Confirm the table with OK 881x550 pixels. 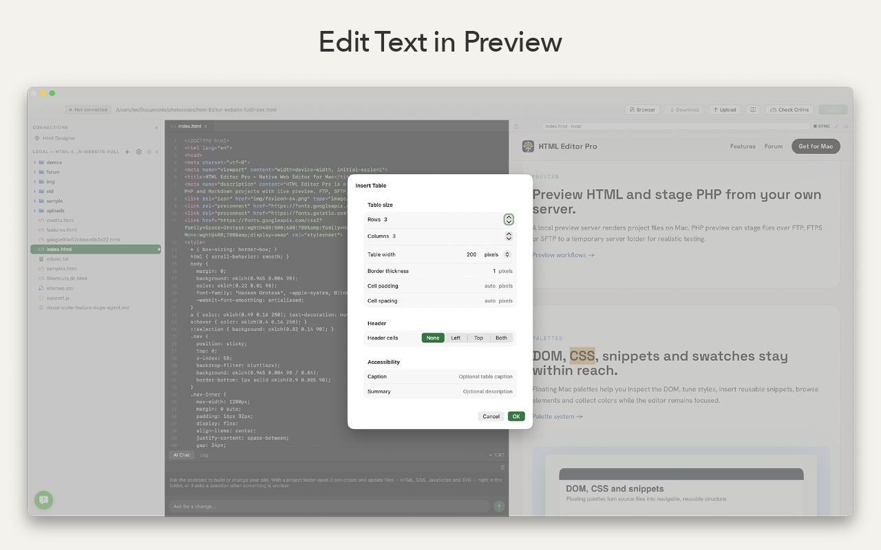516,417
